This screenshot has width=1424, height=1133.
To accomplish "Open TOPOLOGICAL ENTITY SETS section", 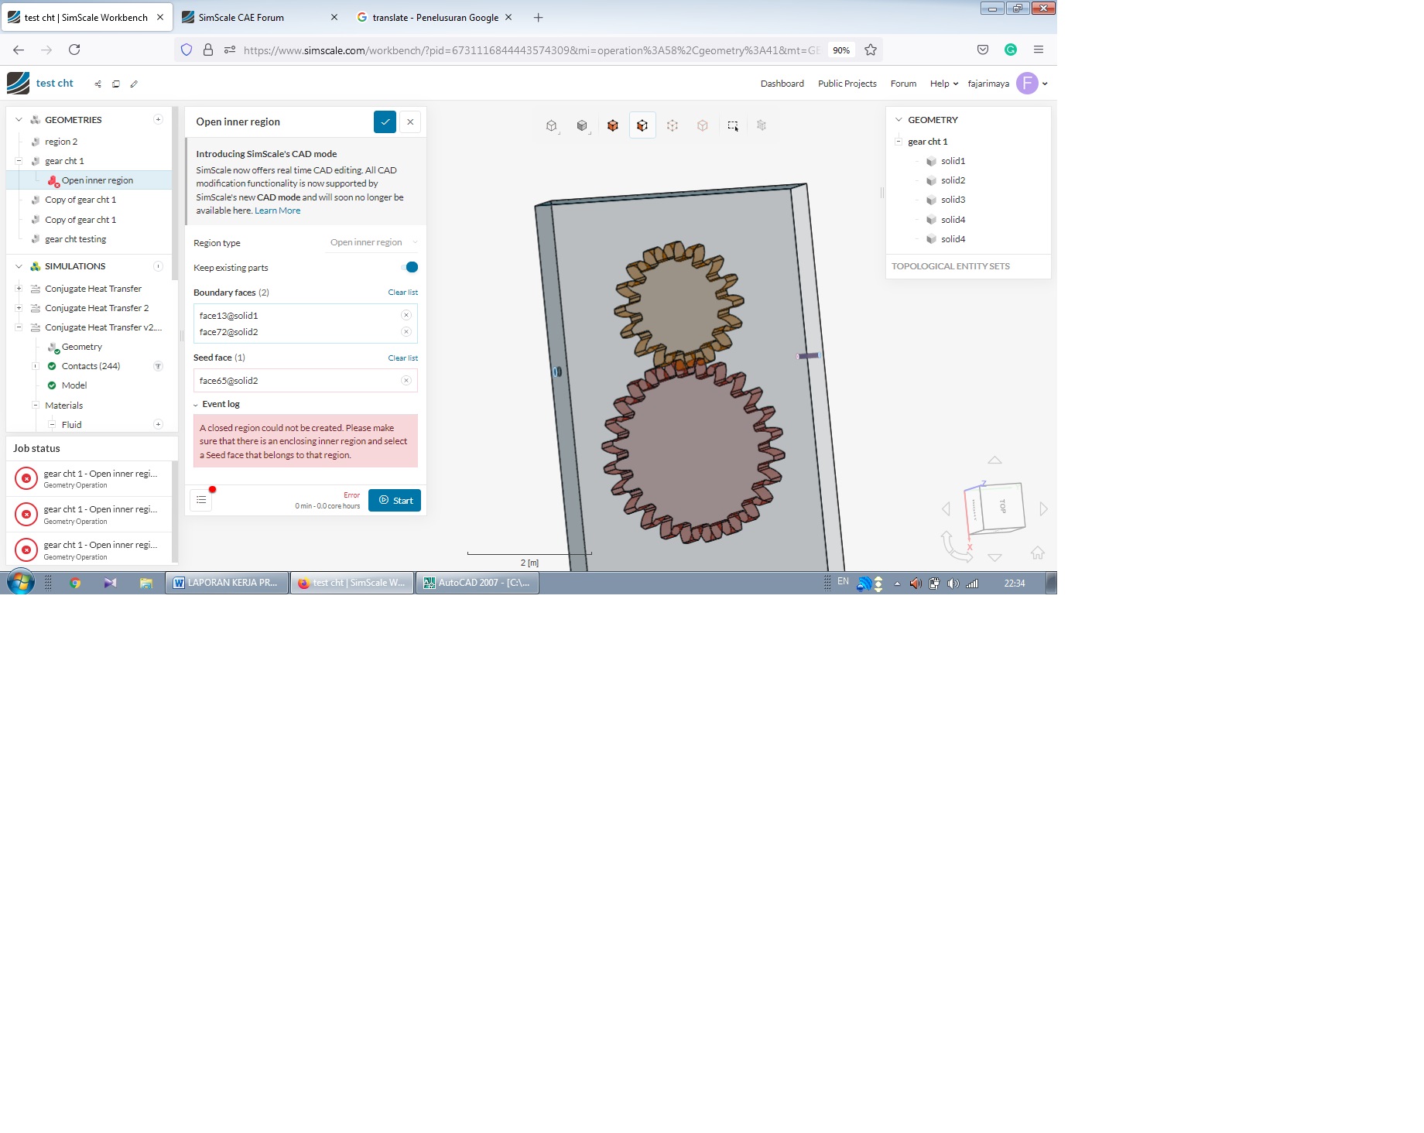I will point(950,266).
